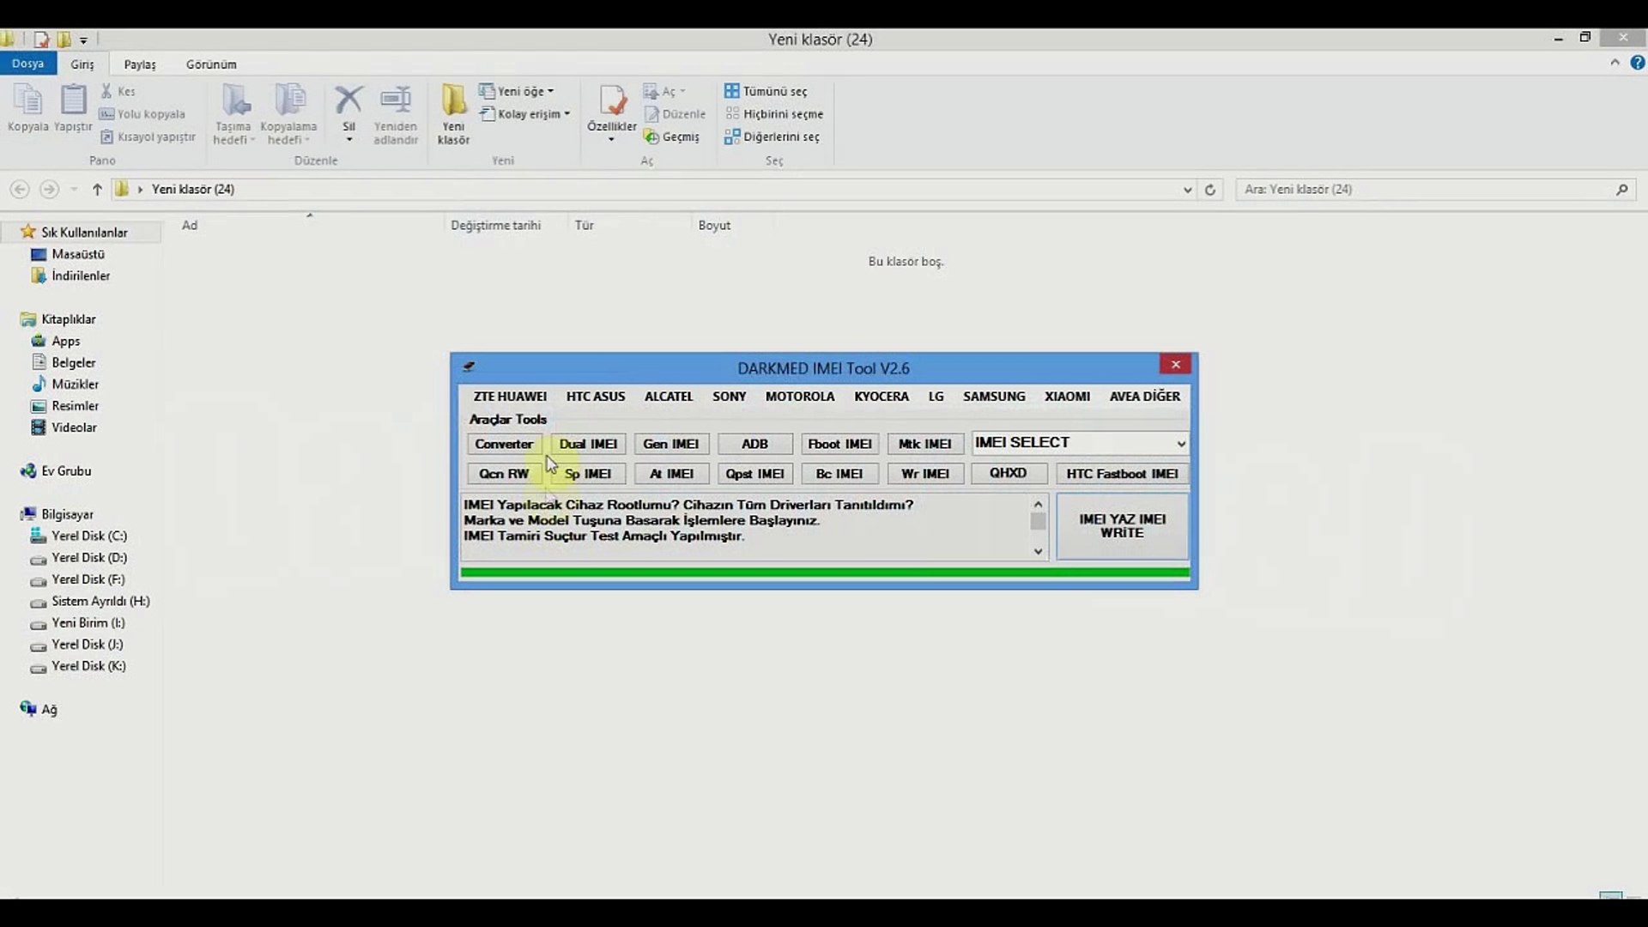Screen dimensions: 1648x927
Task: Open the help question mark icon
Action: point(1638,63)
